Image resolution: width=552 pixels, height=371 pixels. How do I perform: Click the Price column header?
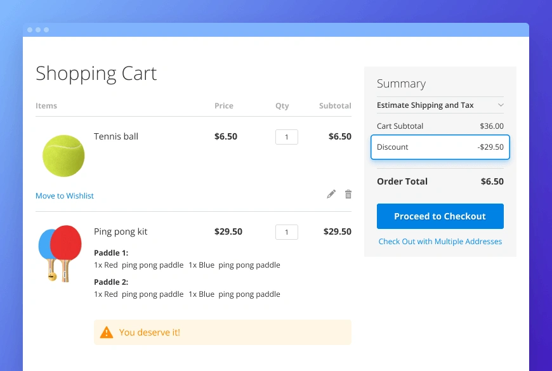click(x=224, y=106)
